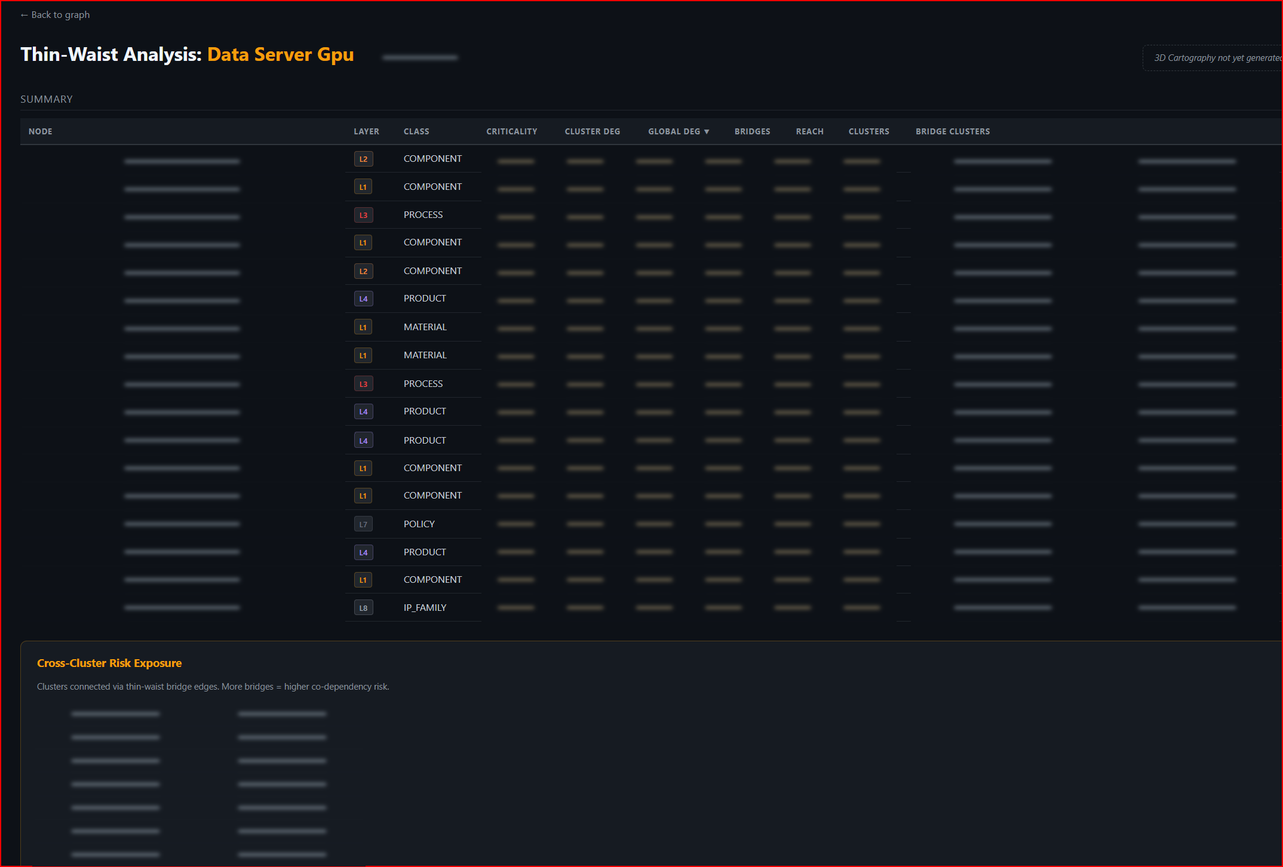This screenshot has width=1283, height=867.
Task: Sort by the Layer column header
Action: coord(366,131)
